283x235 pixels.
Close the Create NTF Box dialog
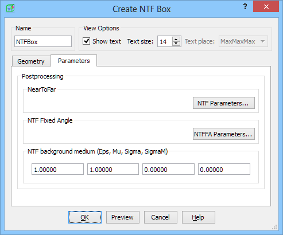click(x=266, y=7)
